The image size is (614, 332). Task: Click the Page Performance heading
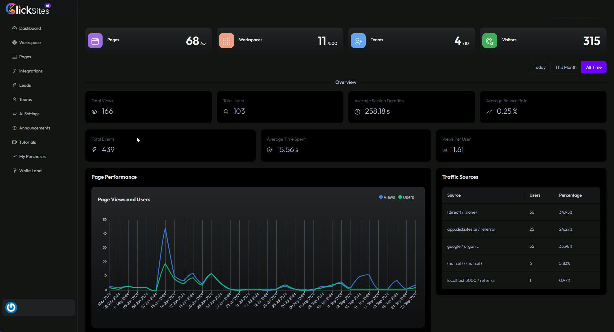click(114, 177)
